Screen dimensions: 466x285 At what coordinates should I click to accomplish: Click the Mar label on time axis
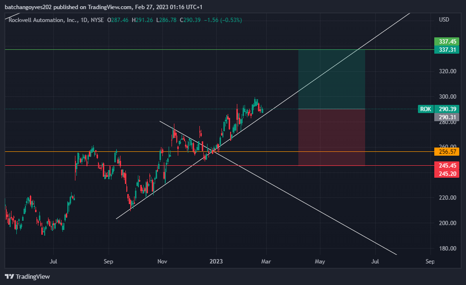(x=266, y=262)
